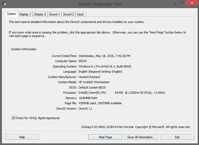
Task: Click Save All Information button
Action: [x=141, y=137]
